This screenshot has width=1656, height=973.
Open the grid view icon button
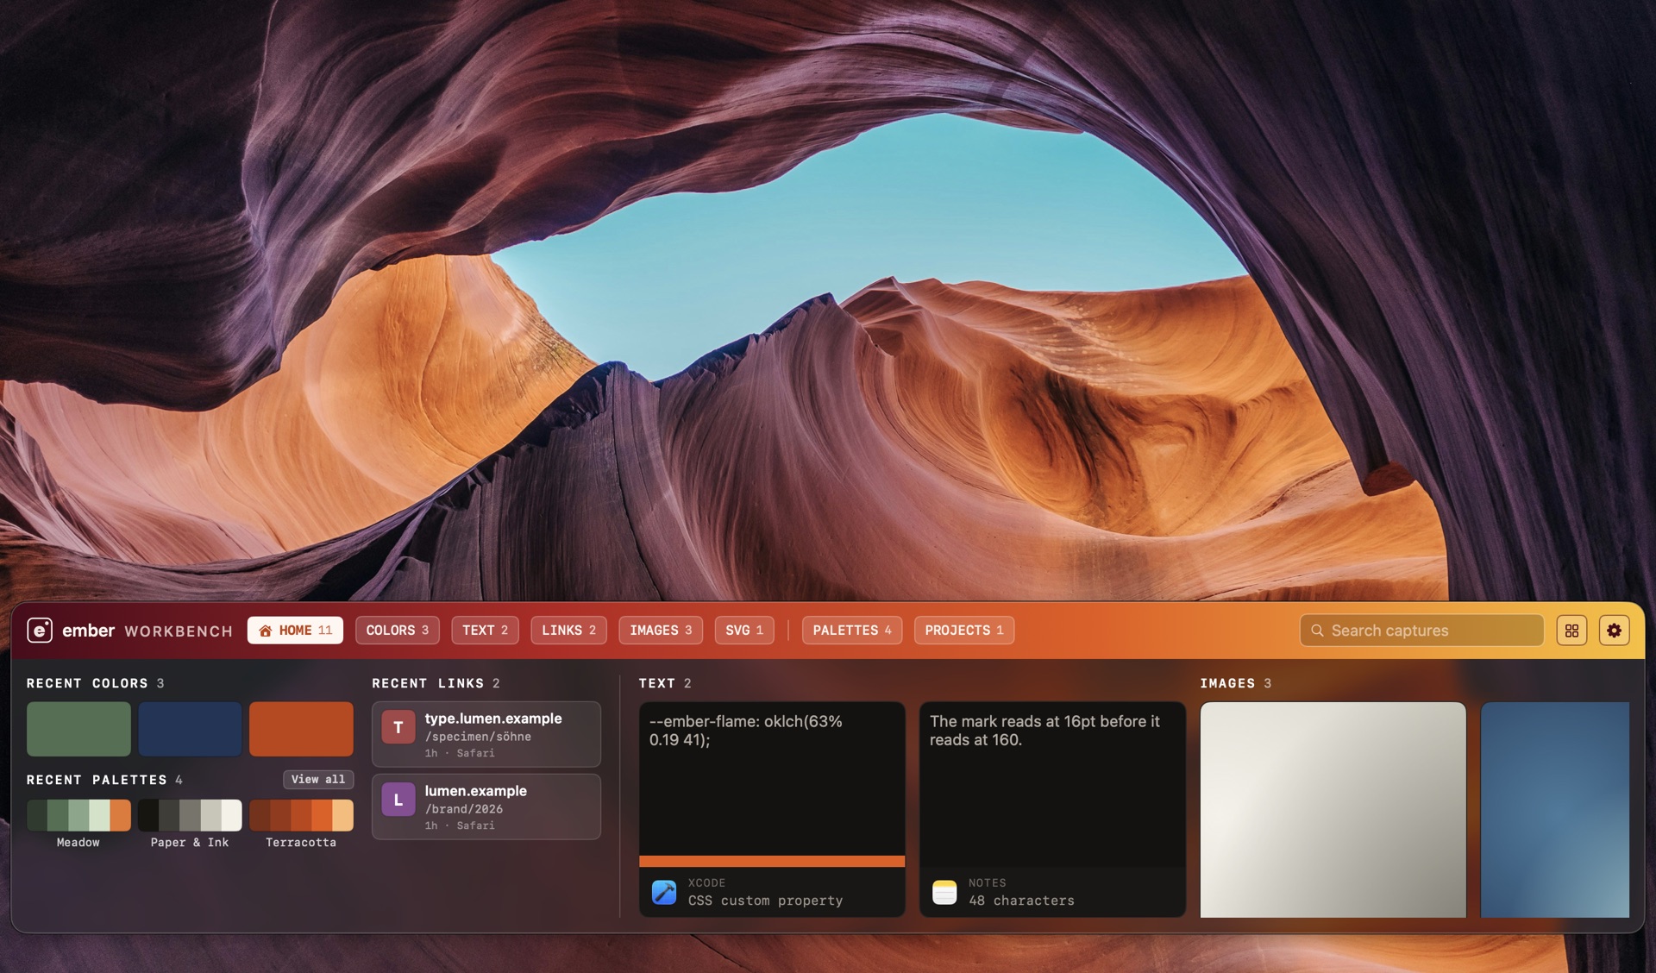[x=1571, y=631]
